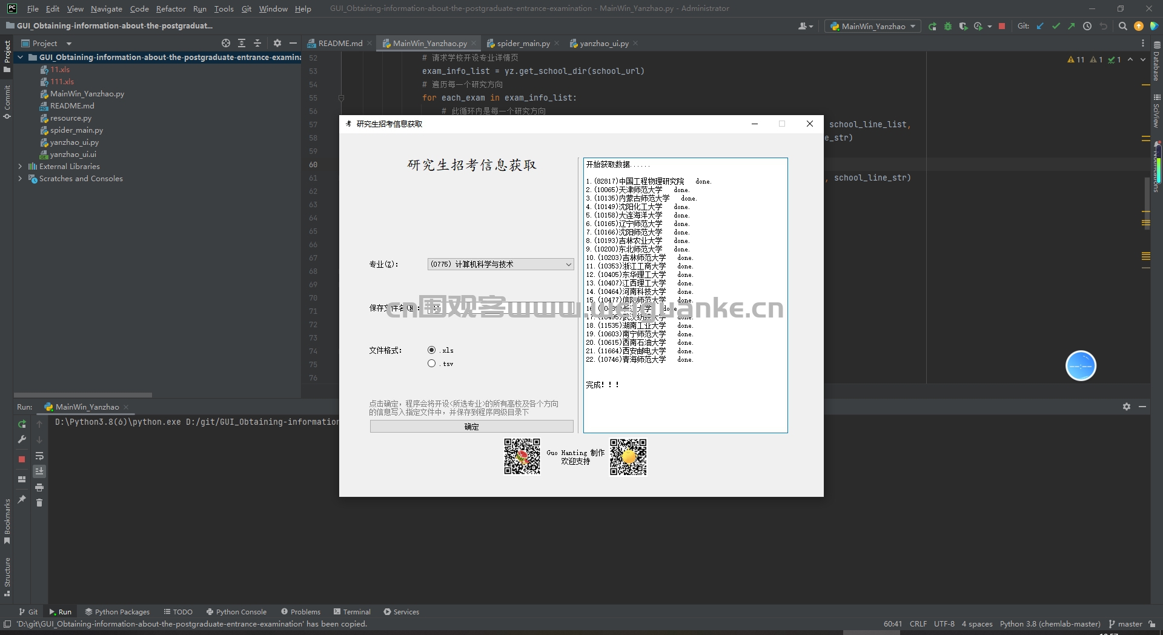Click the Git rollback arrow icon

(x=1103, y=26)
